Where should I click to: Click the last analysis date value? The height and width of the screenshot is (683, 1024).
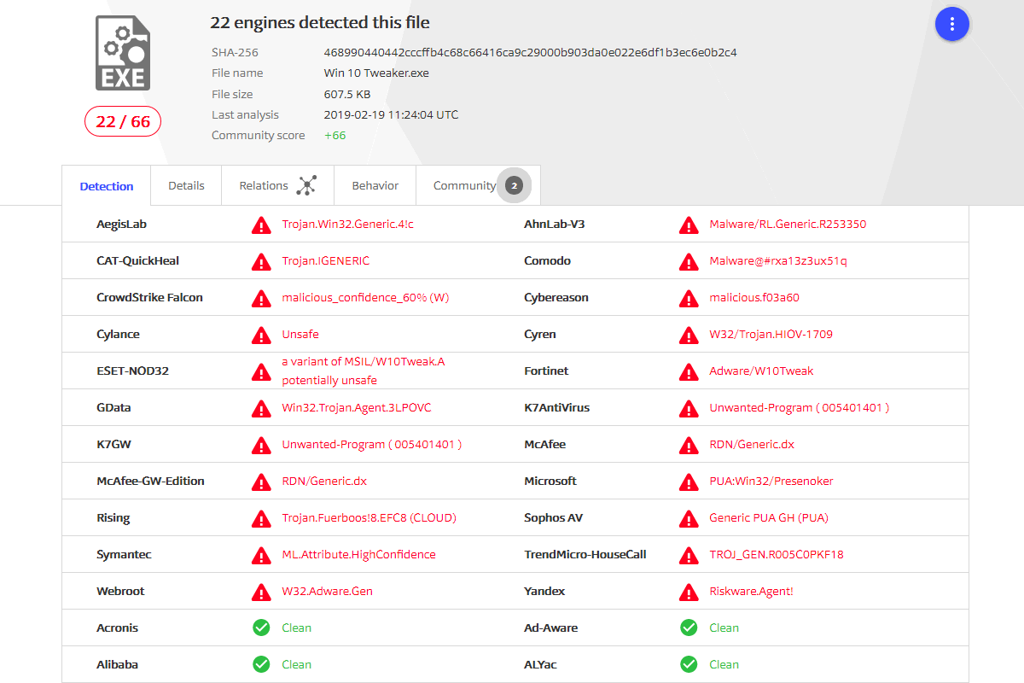coord(391,114)
